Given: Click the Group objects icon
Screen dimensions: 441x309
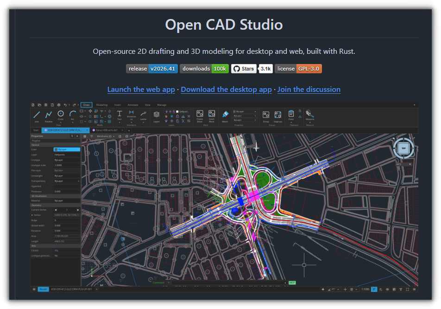Looking at the screenshot, I should [x=266, y=115].
